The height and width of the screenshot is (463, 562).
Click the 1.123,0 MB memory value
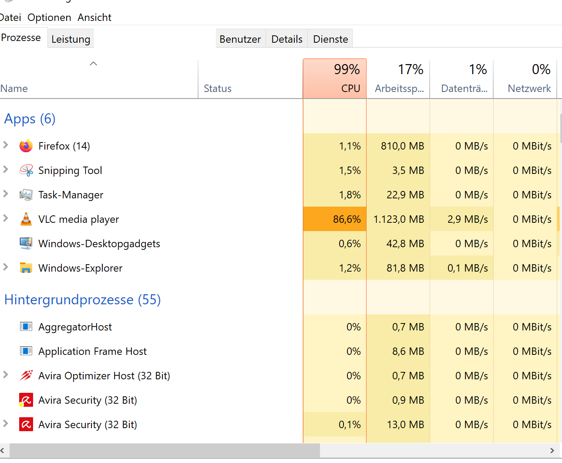(399, 219)
